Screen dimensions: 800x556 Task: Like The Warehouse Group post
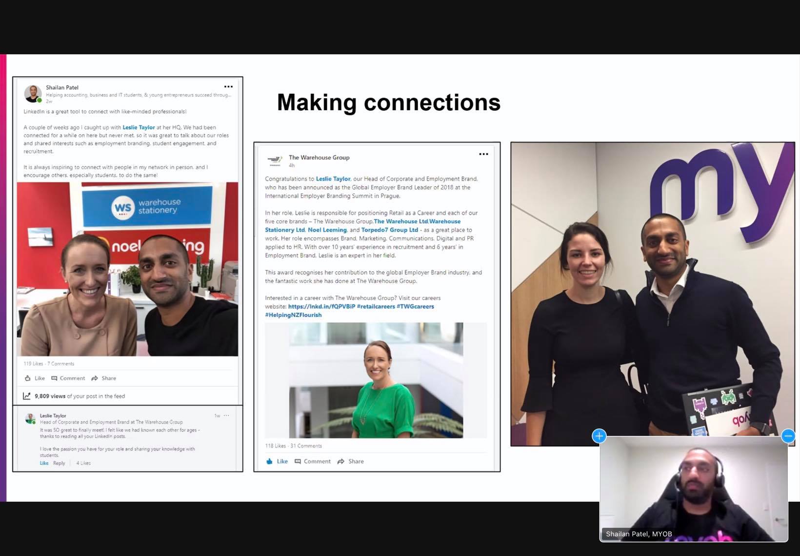pos(277,461)
